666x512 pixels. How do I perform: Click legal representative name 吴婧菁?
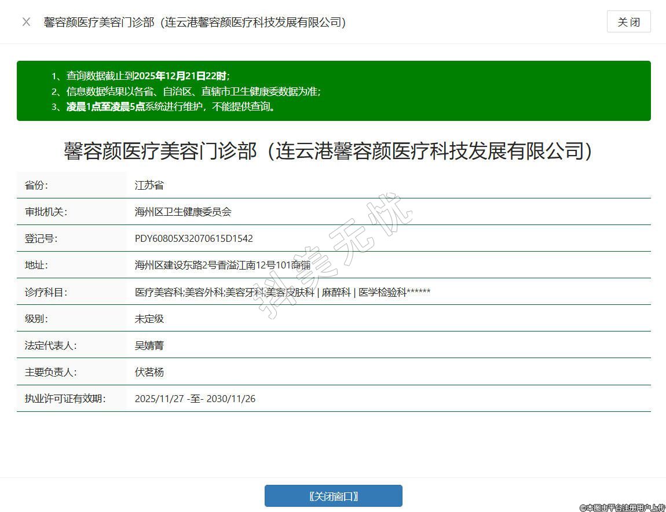(149, 345)
